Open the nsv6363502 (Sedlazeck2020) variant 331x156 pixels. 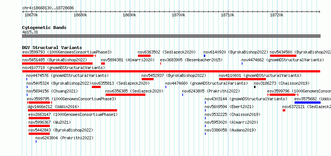[167, 52]
